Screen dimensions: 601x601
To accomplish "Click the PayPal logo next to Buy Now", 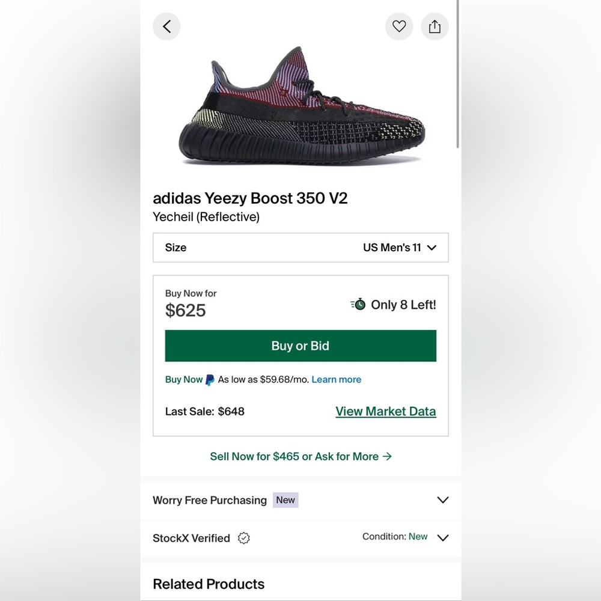I will coord(209,380).
